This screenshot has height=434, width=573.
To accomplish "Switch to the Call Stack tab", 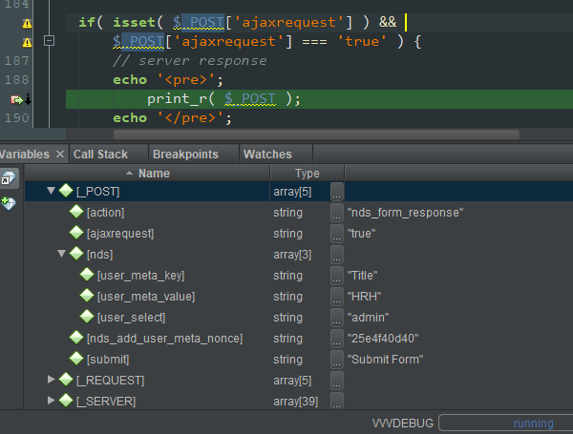I will [100, 155].
